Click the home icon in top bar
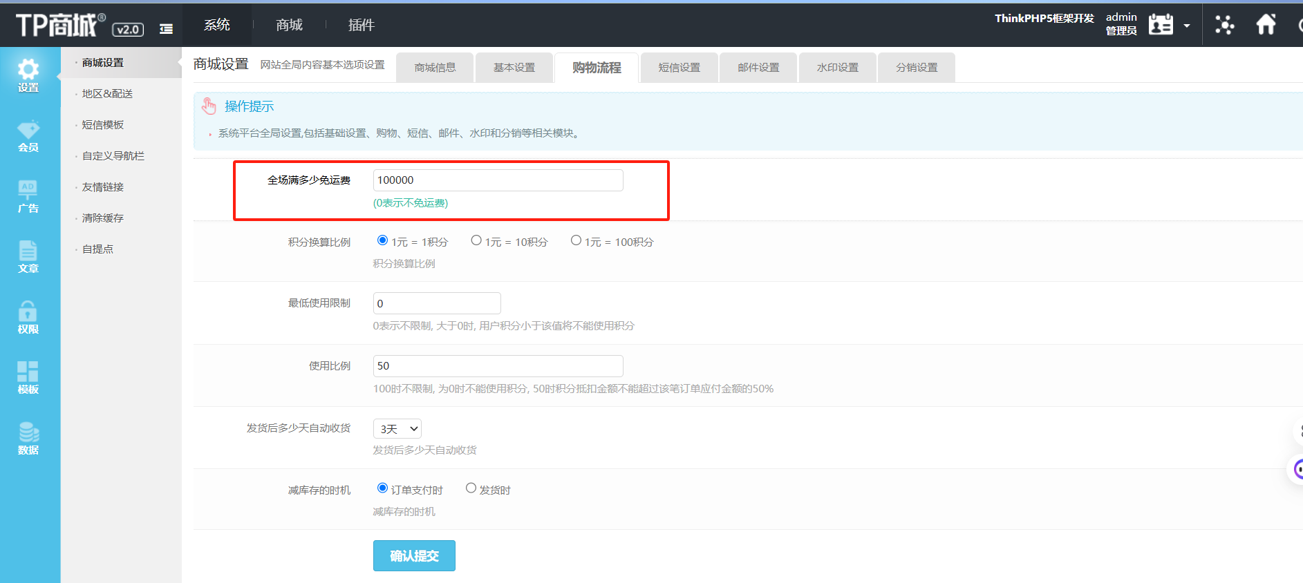 1266,25
